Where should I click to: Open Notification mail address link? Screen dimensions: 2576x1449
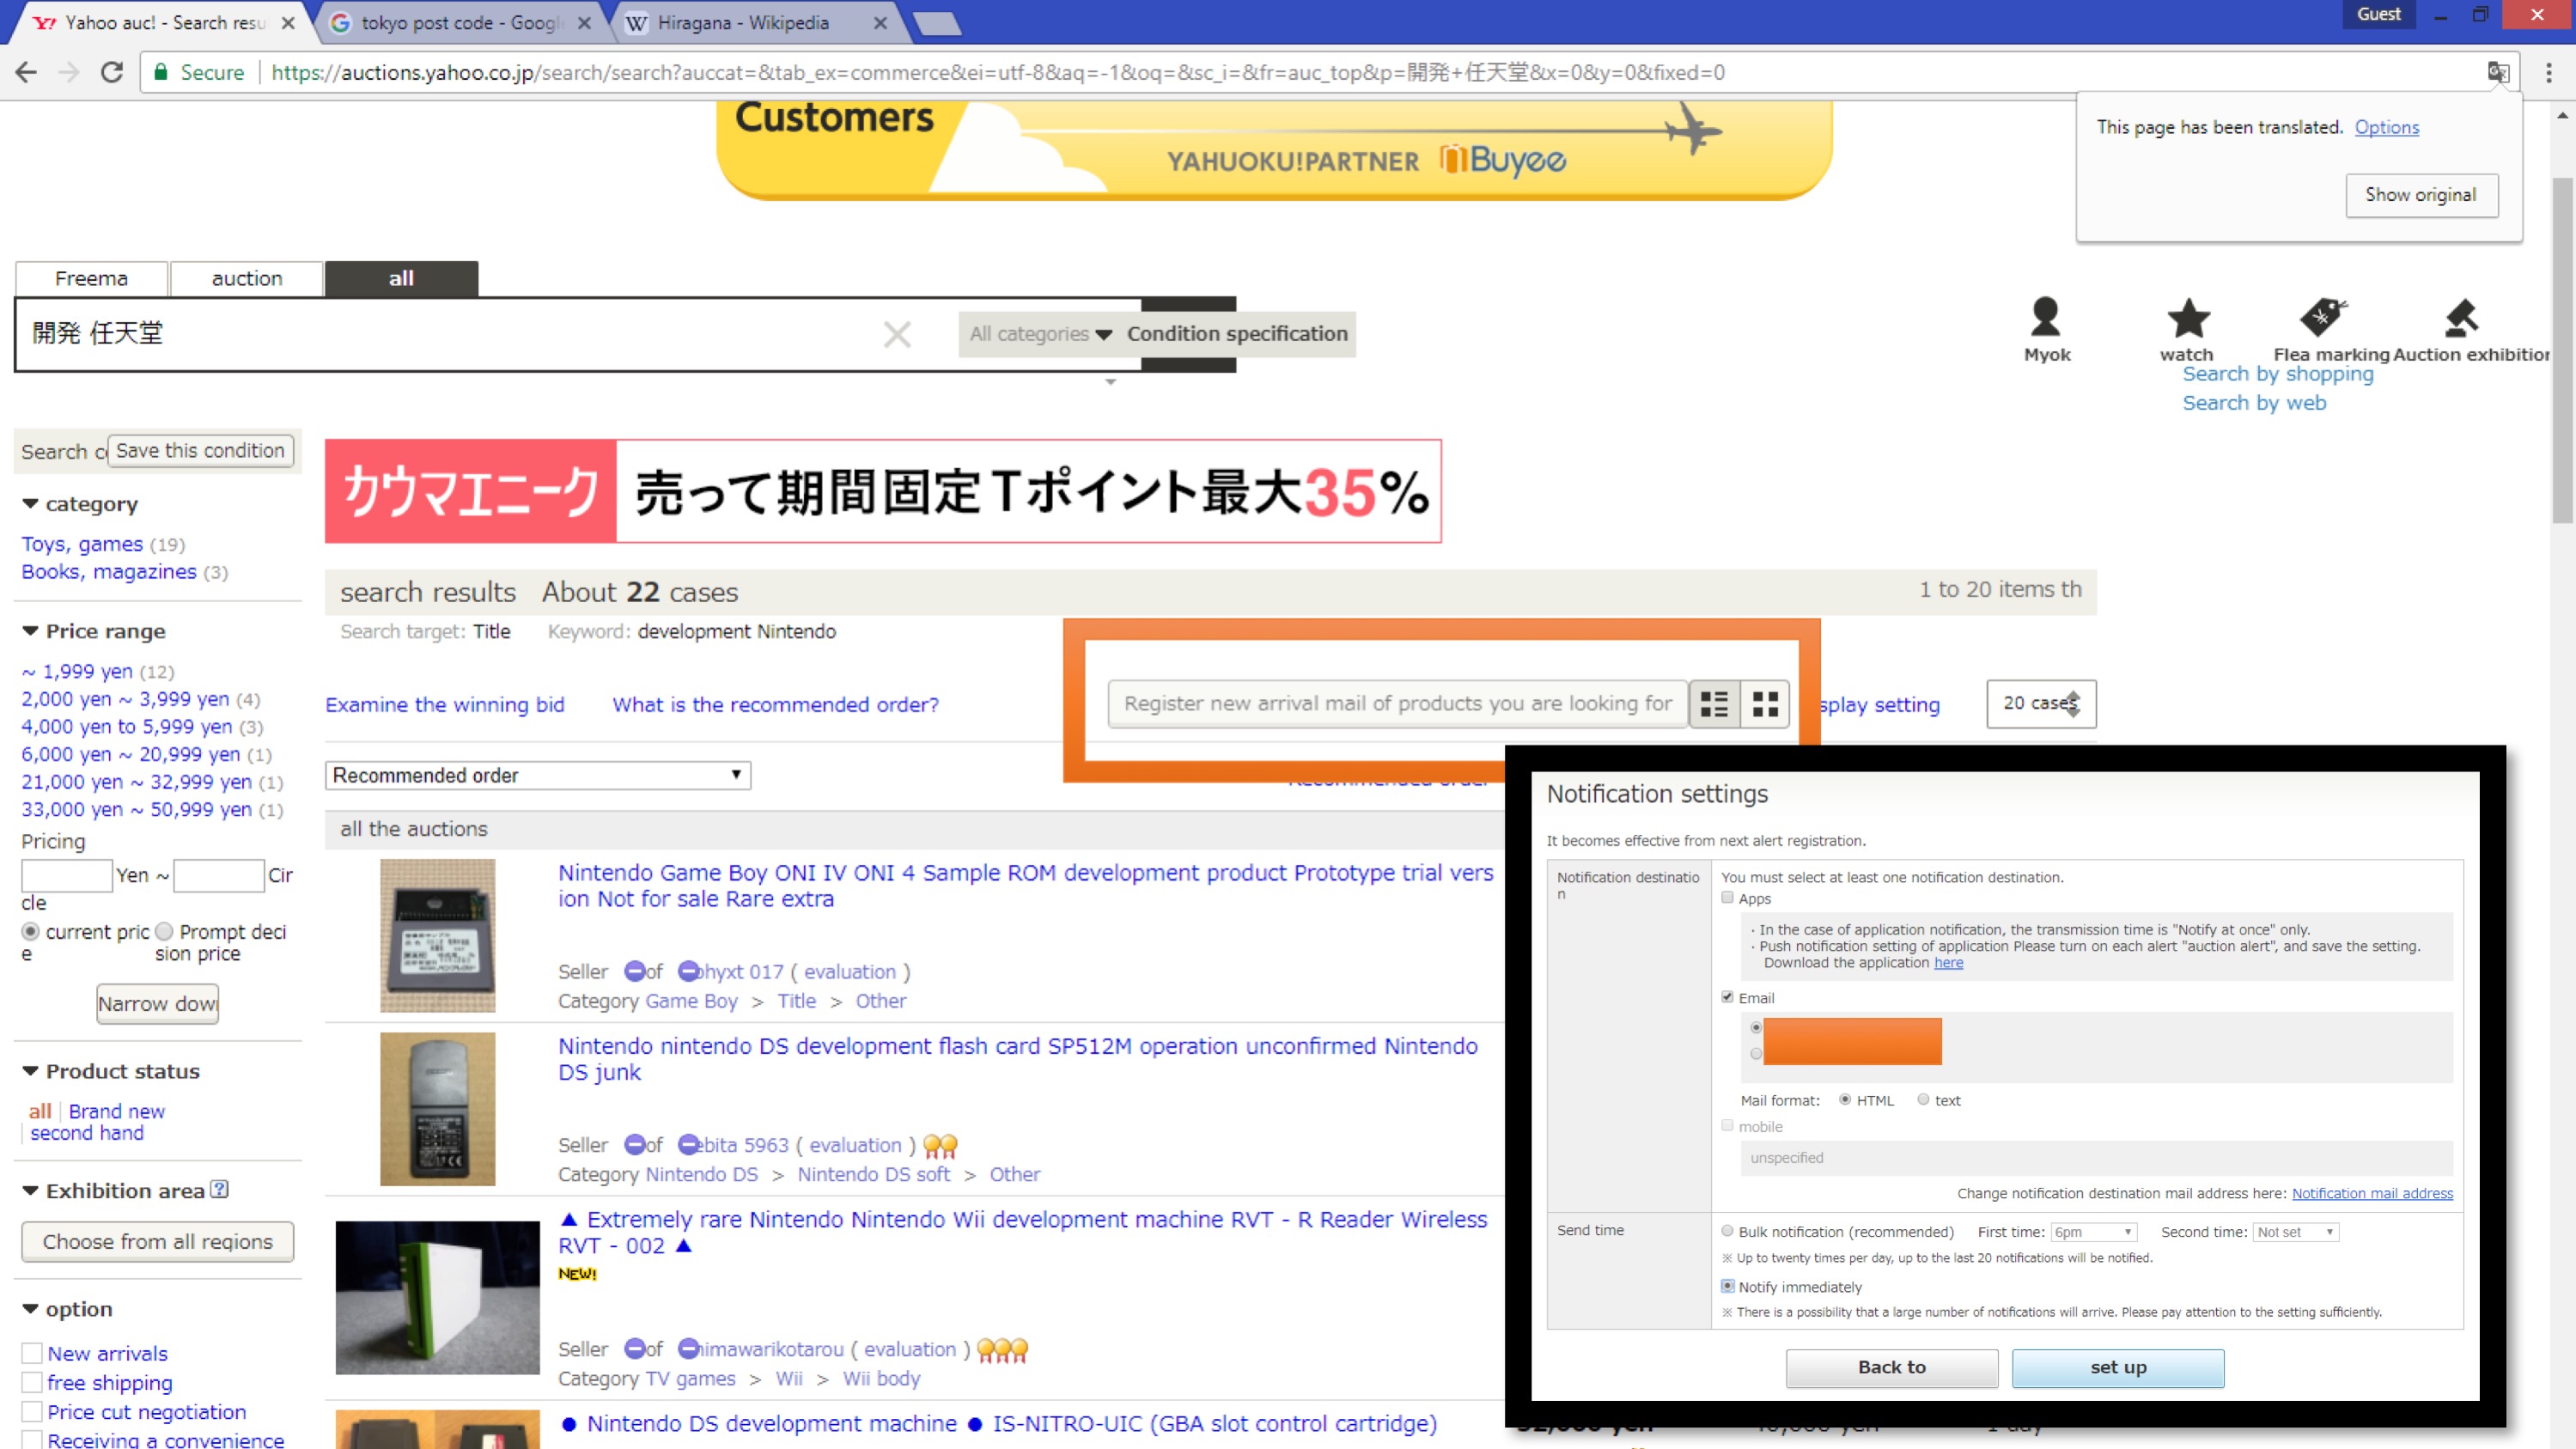pos(2372,1193)
